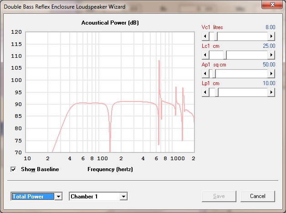Decrease Lp1 cm with left arrow
The width and height of the screenshot is (286, 213).
pos(205,92)
